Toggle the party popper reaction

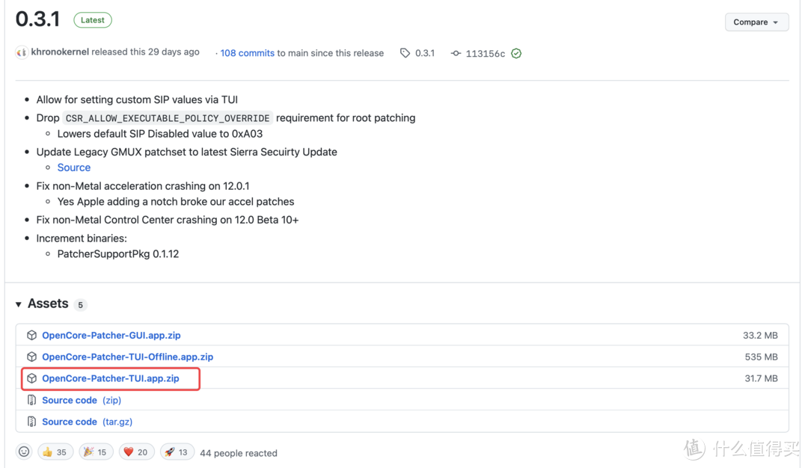point(96,452)
